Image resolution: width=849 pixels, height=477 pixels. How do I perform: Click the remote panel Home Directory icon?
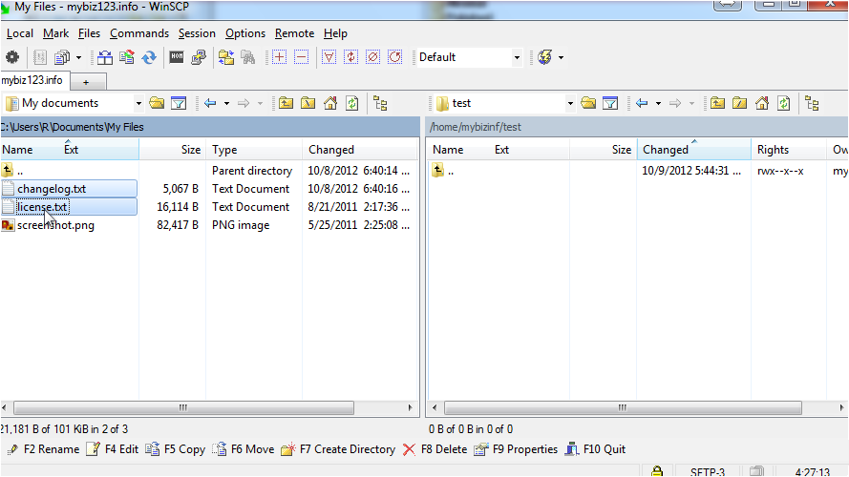click(762, 103)
